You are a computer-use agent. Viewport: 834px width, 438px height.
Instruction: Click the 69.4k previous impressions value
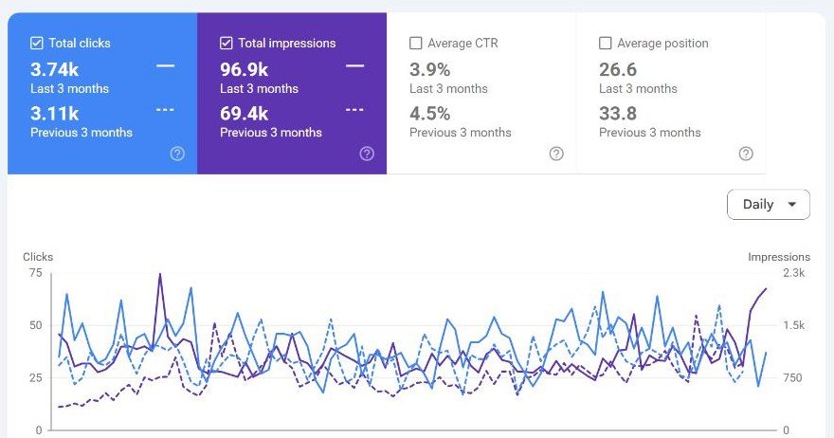(x=245, y=114)
